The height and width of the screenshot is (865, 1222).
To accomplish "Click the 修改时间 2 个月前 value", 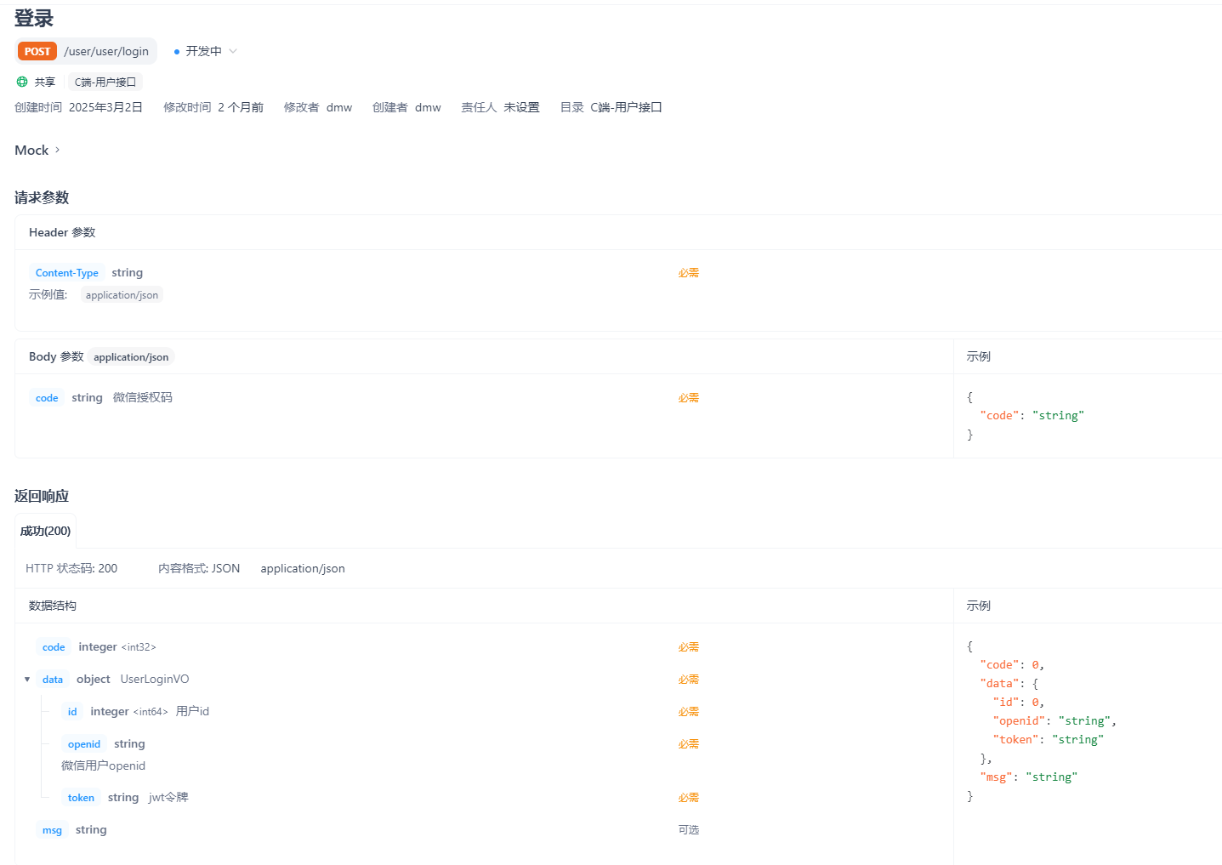I will (241, 107).
